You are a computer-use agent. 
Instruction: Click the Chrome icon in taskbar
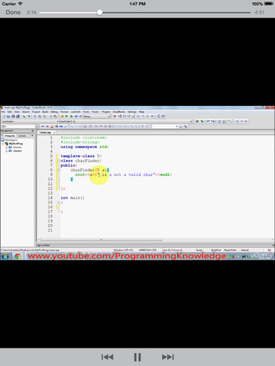tap(18, 256)
